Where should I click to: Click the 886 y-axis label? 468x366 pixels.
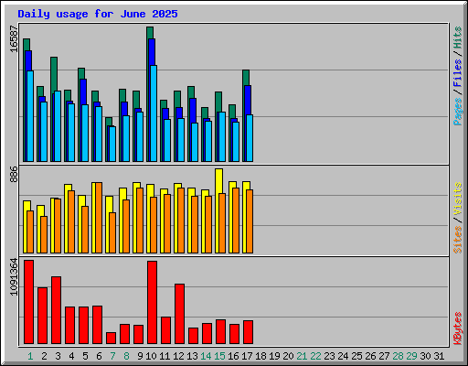14,174
